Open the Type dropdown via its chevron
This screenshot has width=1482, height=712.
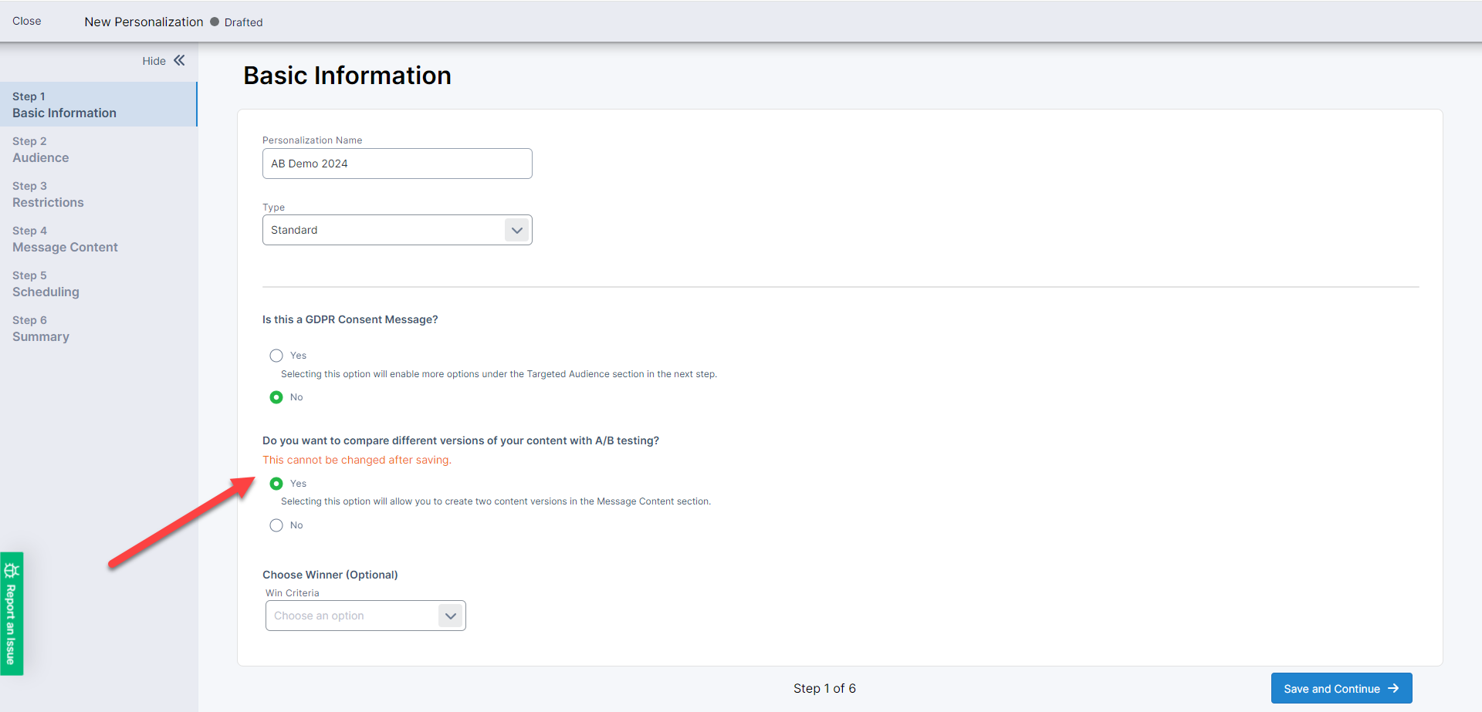coord(516,229)
